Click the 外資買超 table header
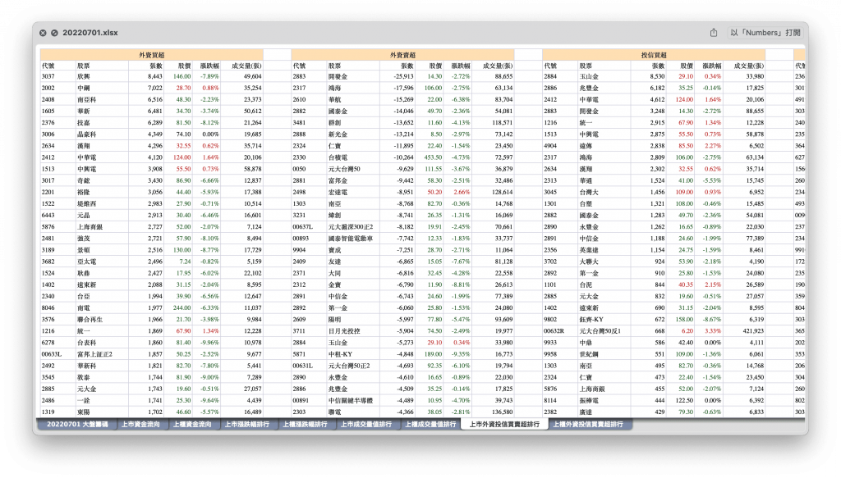 pyautogui.click(x=152, y=55)
